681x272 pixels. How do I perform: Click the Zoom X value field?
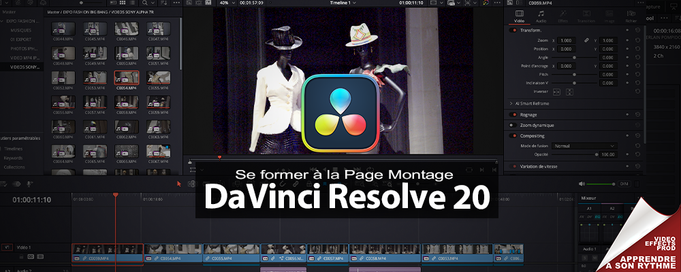tap(566, 40)
